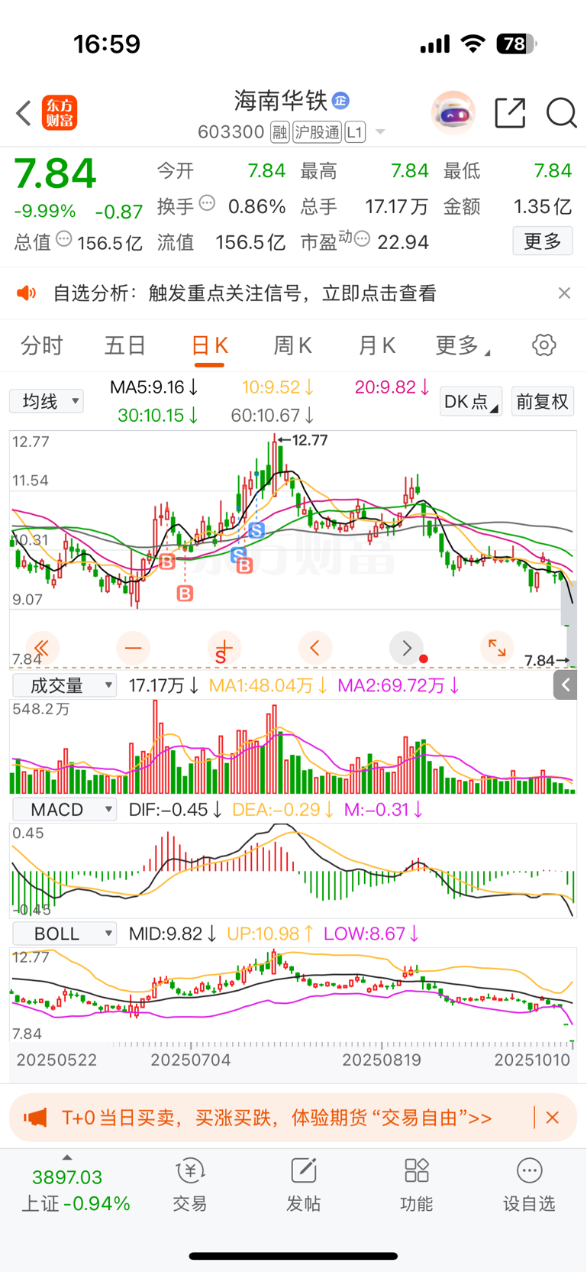Tap UP:10.98 BOLL upper band value

[x=270, y=934]
